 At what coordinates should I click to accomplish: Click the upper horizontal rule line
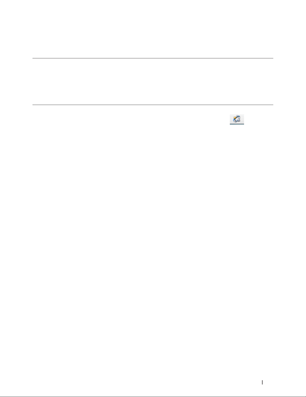pyautogui.click(x=153, y=58)
